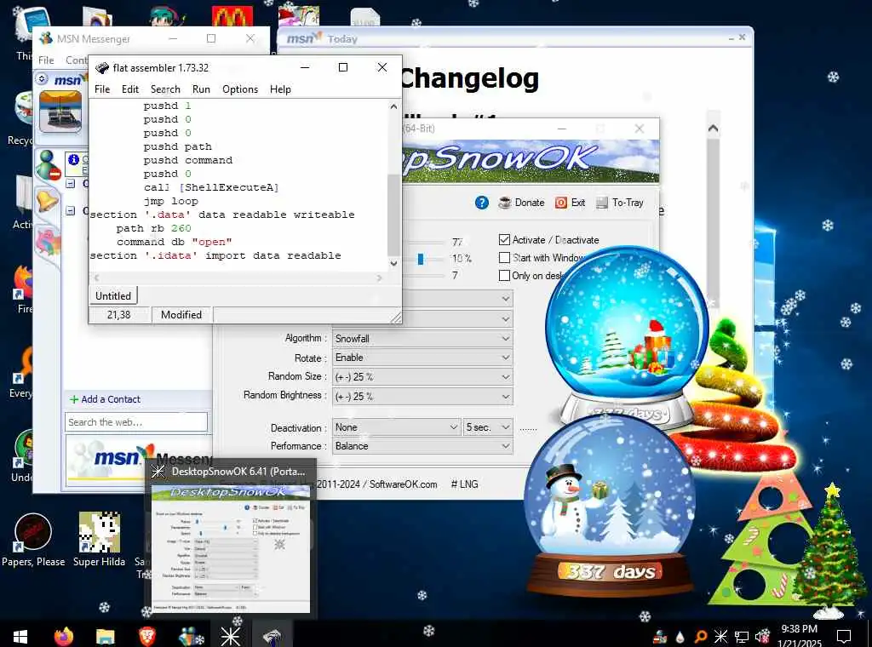Click the Firefox desktop shortcut icon
Screen dimensions: 872x647
(24, 283)
